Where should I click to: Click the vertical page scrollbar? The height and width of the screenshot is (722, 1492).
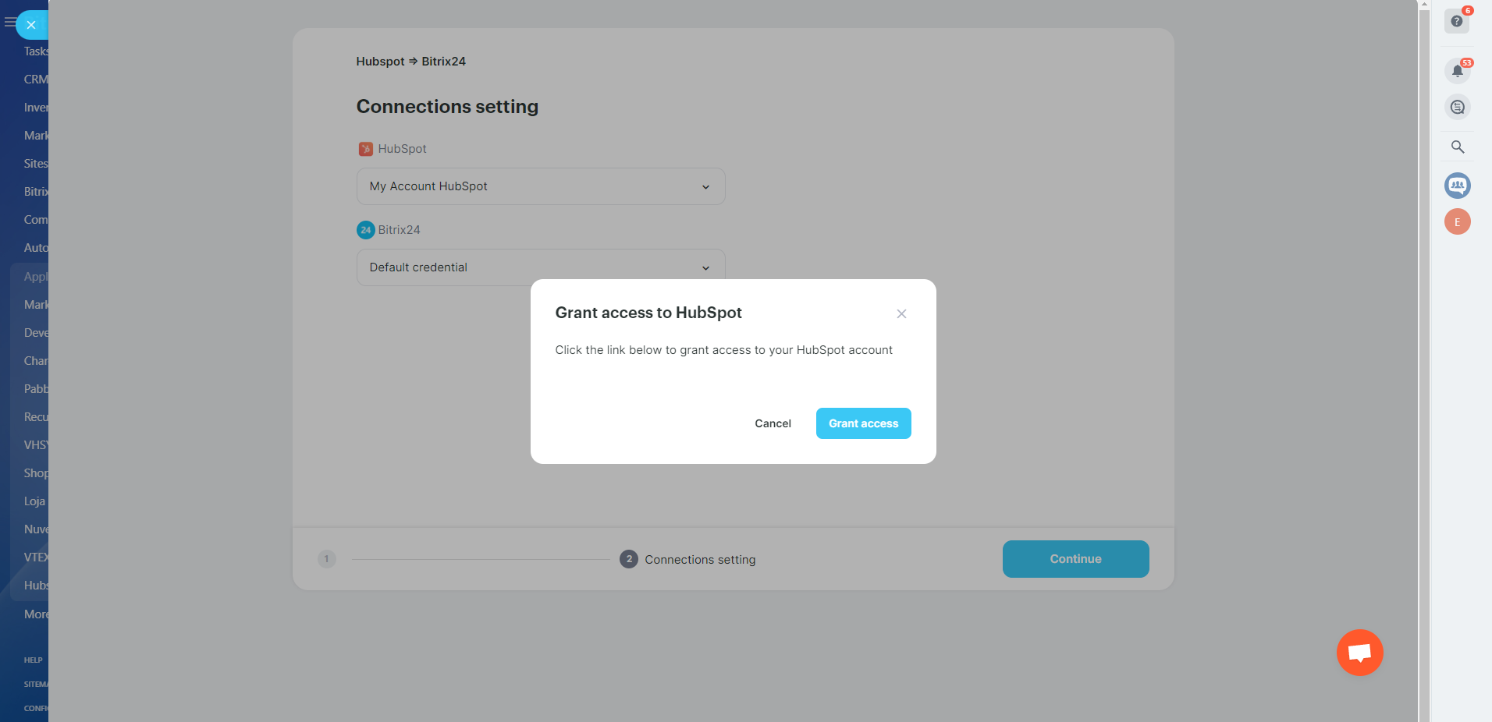1424,312
